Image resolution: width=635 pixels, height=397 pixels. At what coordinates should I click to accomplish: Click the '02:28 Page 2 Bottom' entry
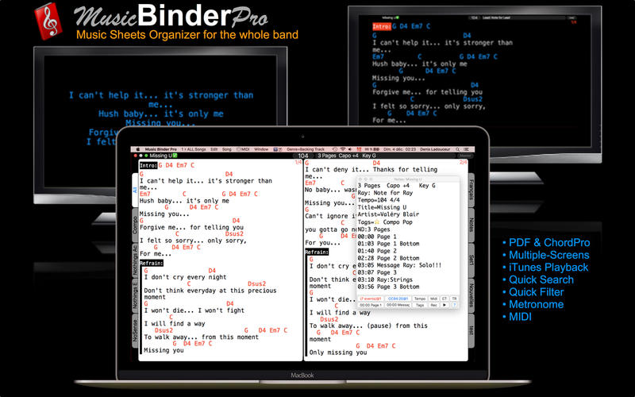pos(388,258)
